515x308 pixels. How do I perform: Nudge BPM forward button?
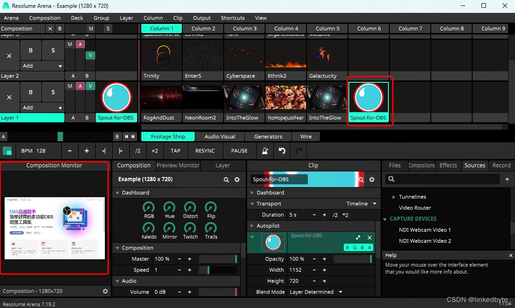pos(121,151)
